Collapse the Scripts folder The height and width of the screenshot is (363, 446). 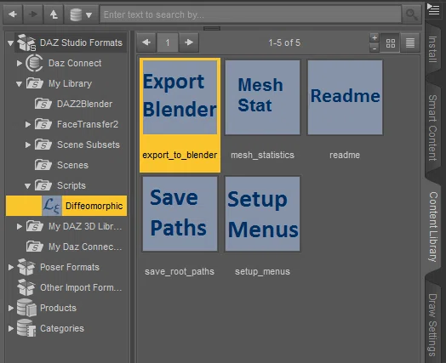[27, 186]
